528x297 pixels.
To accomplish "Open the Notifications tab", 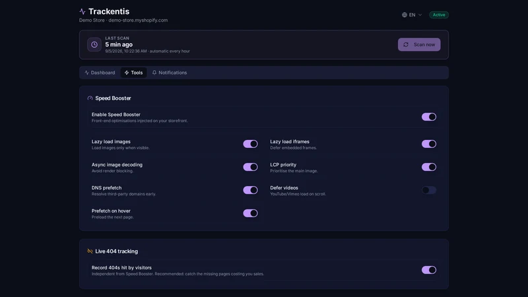I will click(x=170, y=73).
